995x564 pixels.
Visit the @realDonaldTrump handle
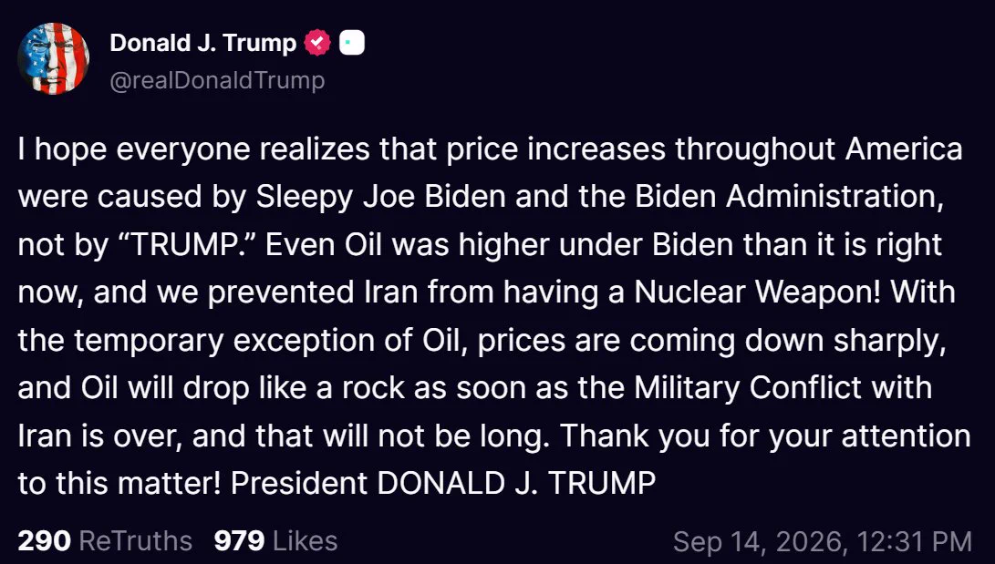(218, 80)
